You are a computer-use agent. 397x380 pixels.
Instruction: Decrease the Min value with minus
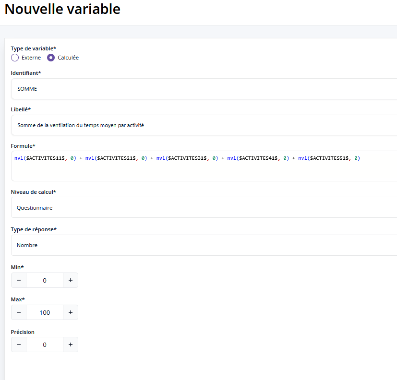[x=19, y=280]
